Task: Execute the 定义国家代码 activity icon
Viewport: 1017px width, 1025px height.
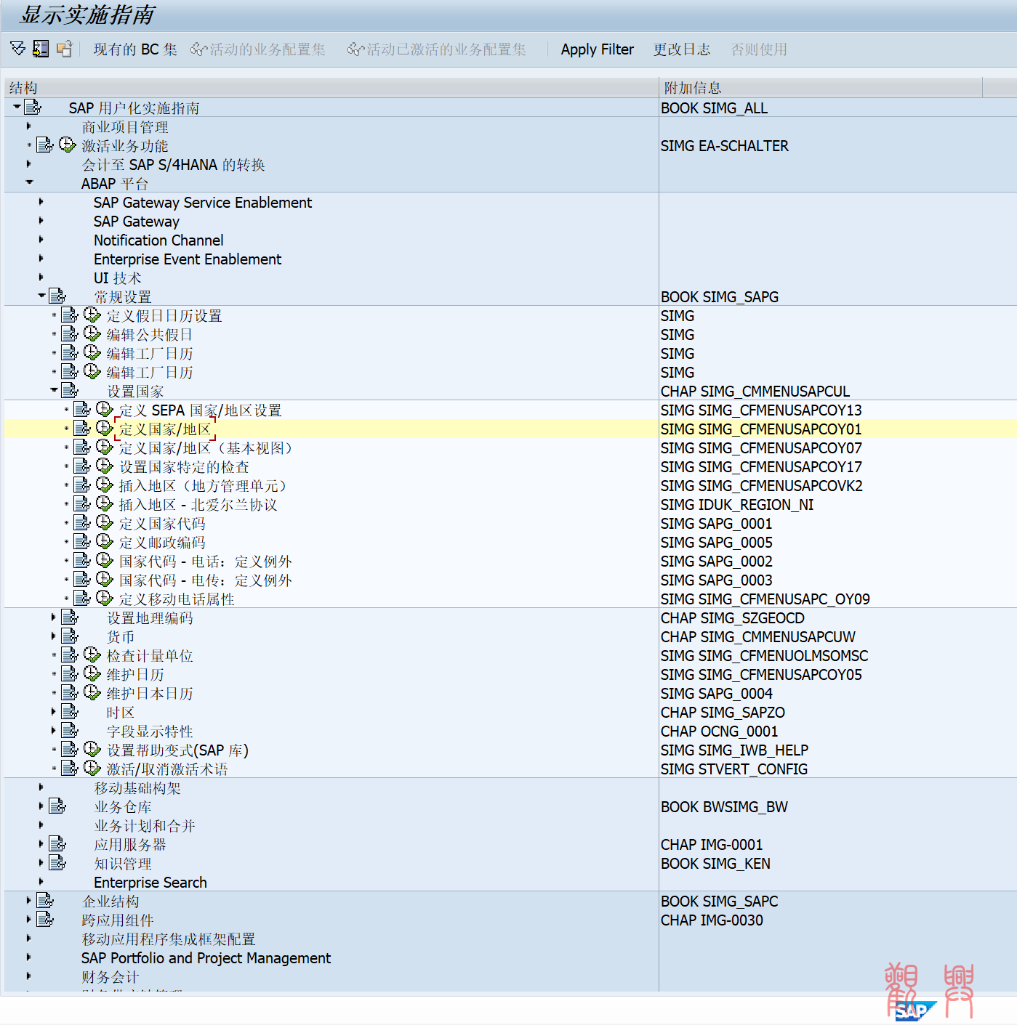Action: tap(105, 522)
